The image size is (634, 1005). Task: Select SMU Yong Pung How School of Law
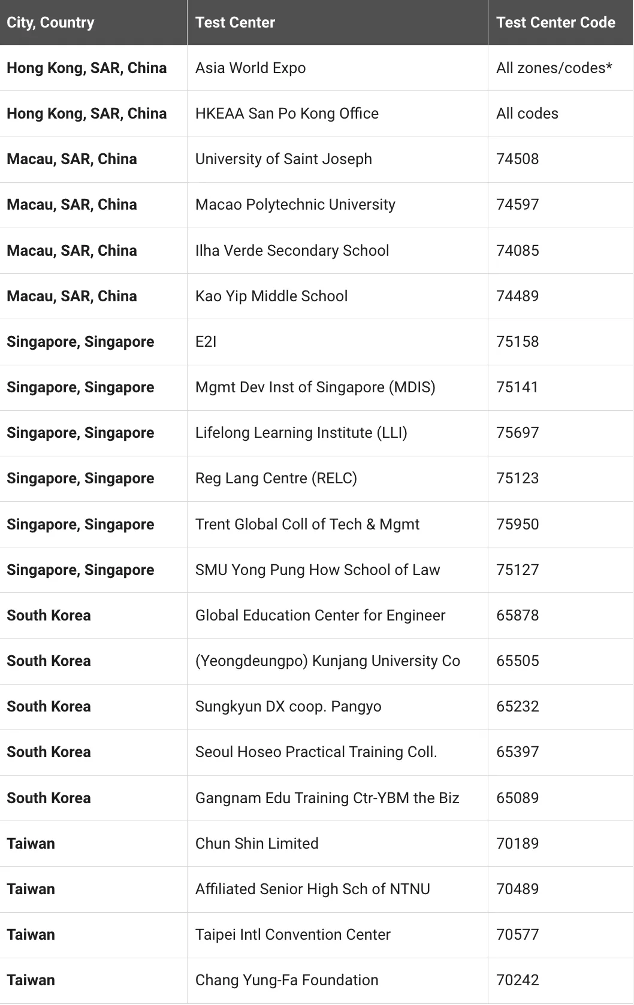(318, 570)
